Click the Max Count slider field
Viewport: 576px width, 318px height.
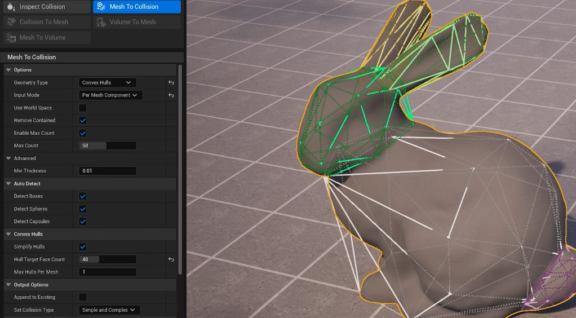pyautogui.click(x=108, y=145)
